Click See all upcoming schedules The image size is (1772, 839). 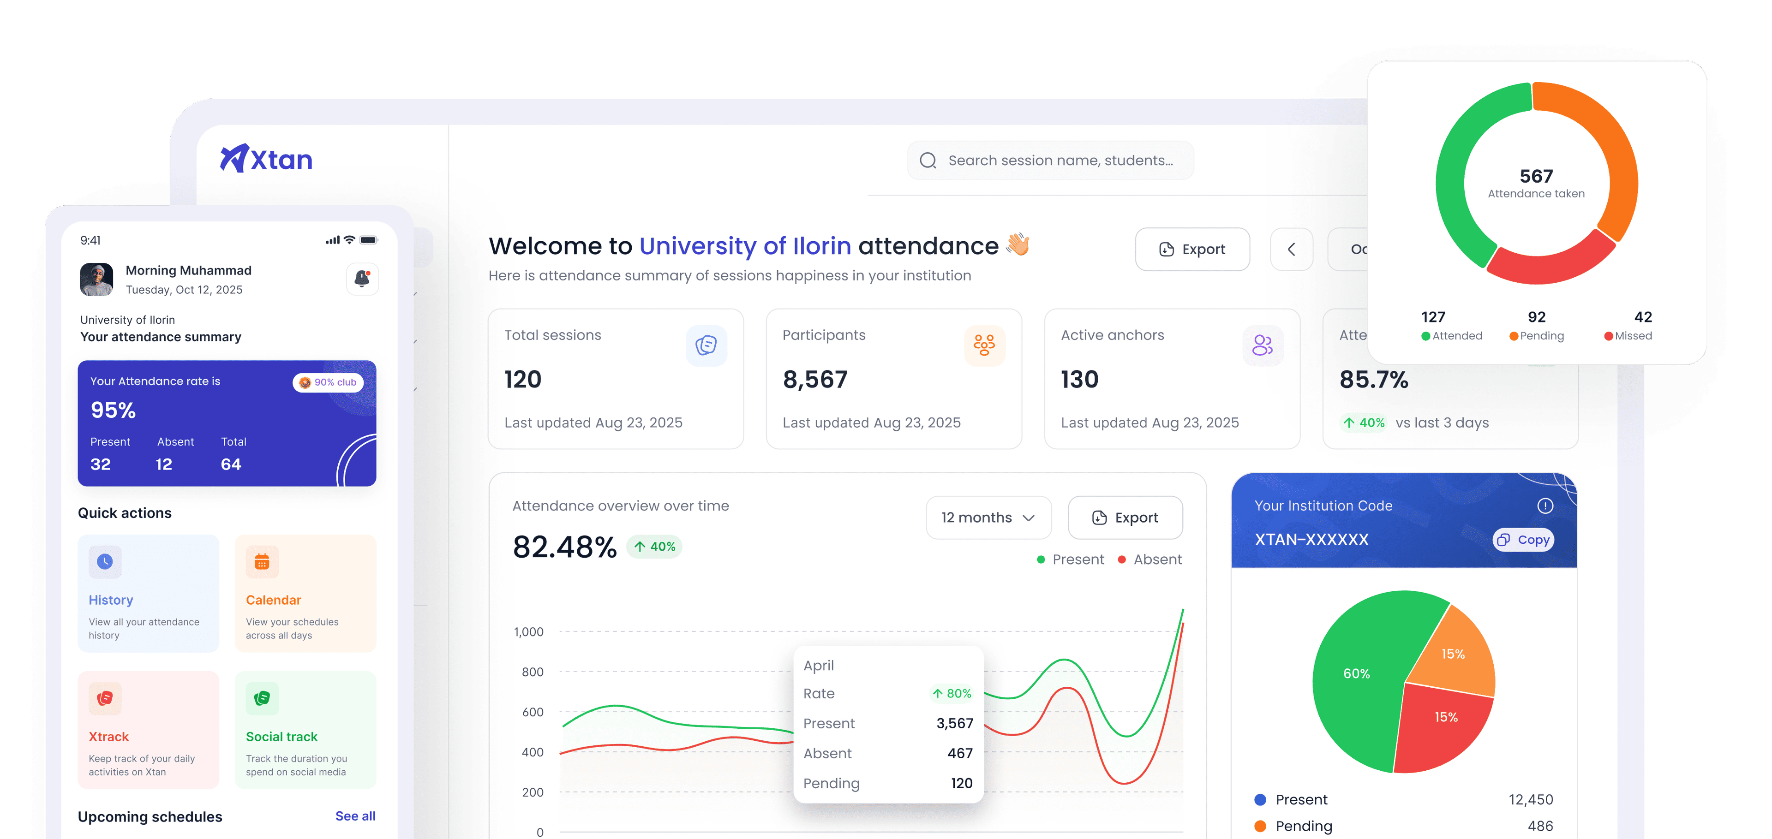355,815
